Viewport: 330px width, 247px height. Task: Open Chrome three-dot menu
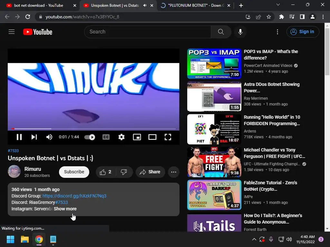pyautogui.click(x=323, y=17)
